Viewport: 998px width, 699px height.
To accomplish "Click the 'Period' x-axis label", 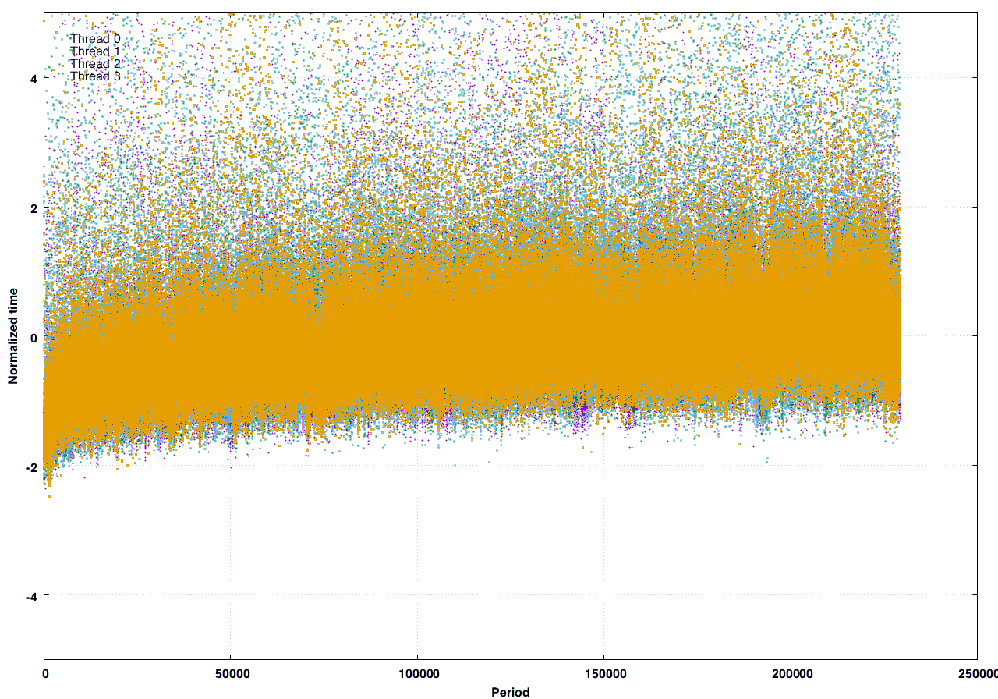I will pyautogui.click(x=511, y=692).
